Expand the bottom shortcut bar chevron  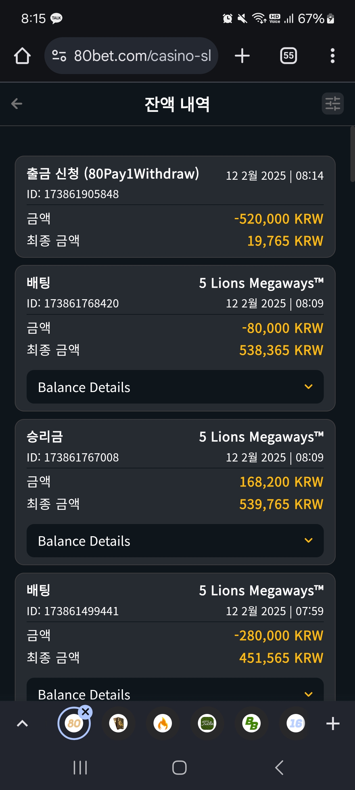[22, 723]
